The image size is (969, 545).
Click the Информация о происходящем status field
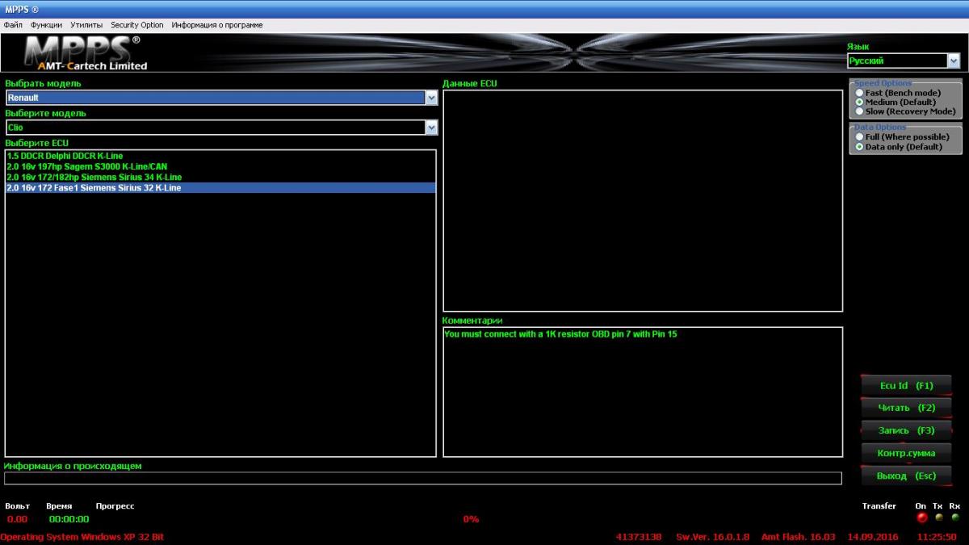click(x=423, y=478)
